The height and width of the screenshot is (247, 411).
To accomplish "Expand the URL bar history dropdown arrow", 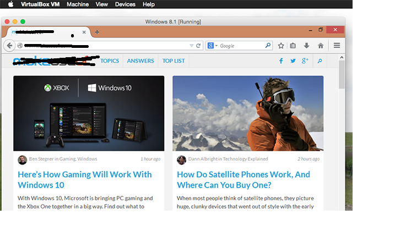I will 192,46.
